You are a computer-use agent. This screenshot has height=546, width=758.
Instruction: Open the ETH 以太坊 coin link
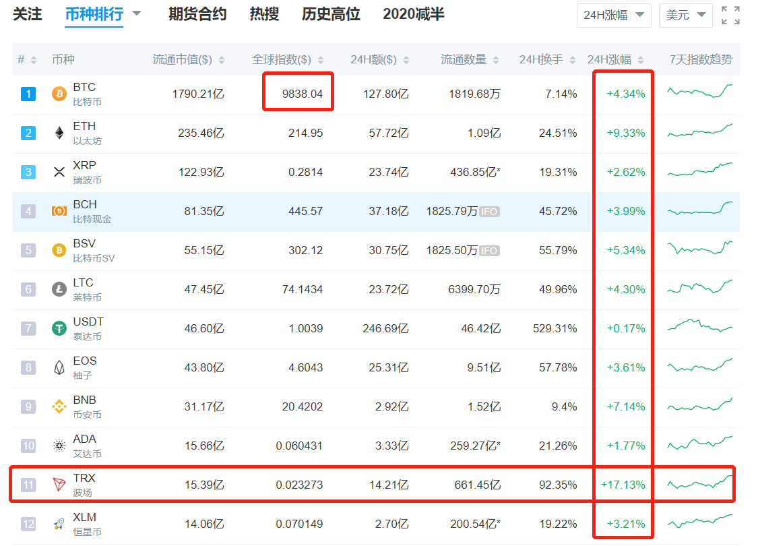87,133
